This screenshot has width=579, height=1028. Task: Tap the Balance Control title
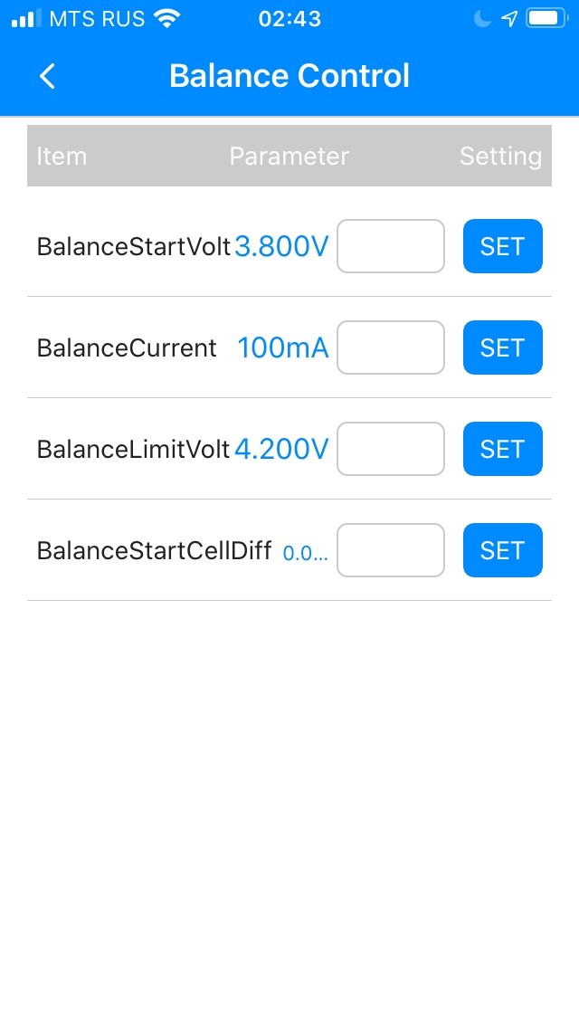pos(289,76)
